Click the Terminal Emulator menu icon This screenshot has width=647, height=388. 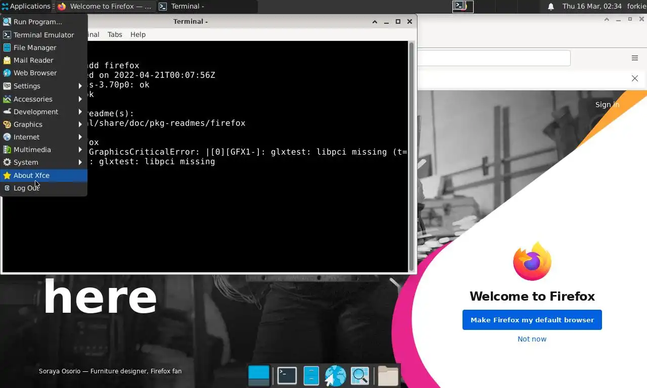pos(7,35)
